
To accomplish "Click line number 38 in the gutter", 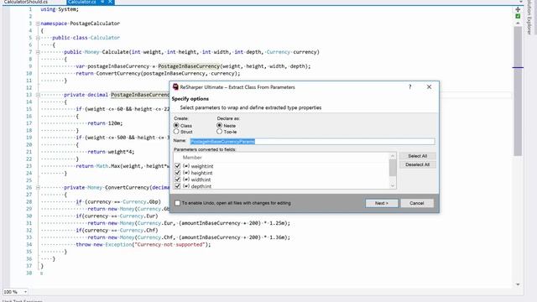I will pos(29,273).
